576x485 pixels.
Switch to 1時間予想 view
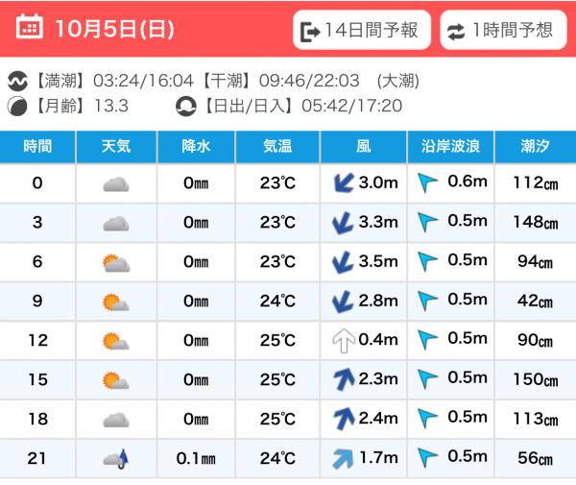click(x=503, y=30)
